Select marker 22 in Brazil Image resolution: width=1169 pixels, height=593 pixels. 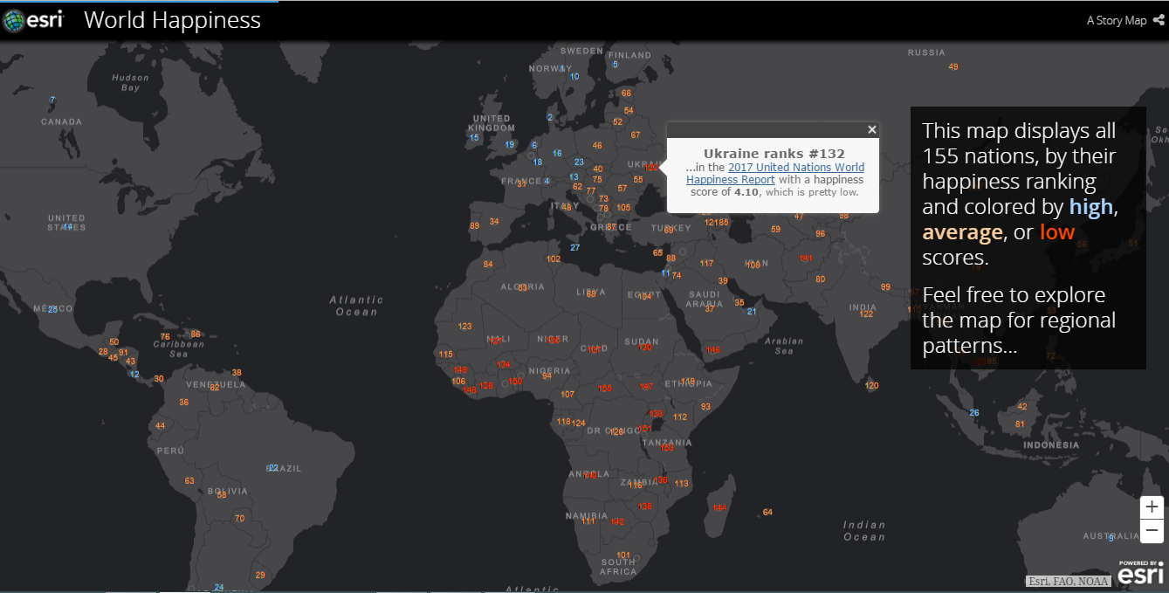pyautogui.click(x=273, y=468)
